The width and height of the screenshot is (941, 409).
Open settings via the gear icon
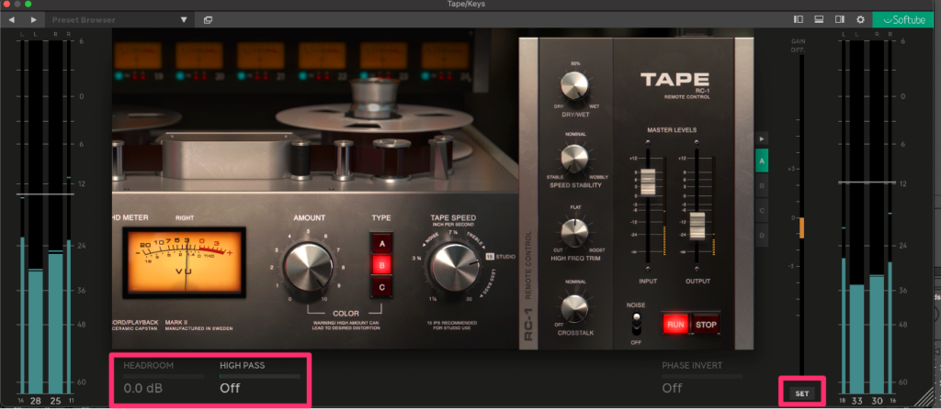click(860, 19)
